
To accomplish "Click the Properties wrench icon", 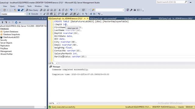I will pos(131,10).
